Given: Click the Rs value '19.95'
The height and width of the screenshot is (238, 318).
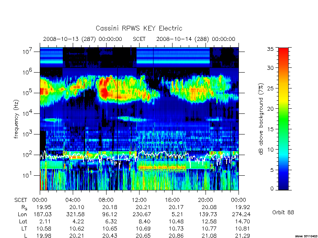Looking at the screenshot, I should (x=44, y=207).
